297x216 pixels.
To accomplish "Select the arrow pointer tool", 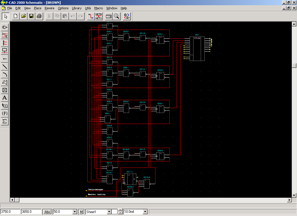I will point(6,16).
